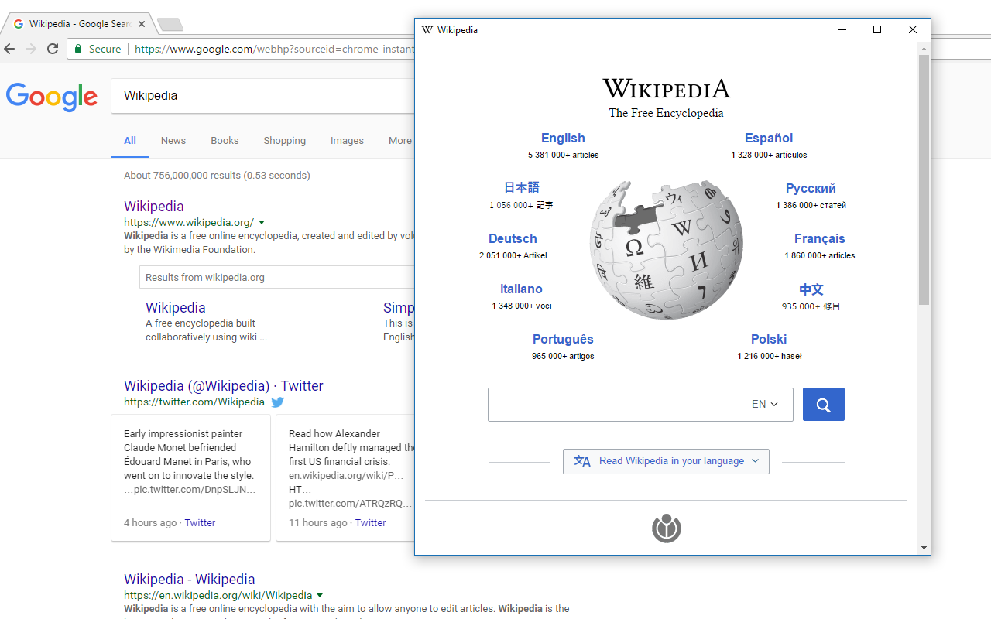Viewport: 991px width, 619px height.
Task: Close the Wikipedia Google Search tab
Action: [x=142, y=24]
